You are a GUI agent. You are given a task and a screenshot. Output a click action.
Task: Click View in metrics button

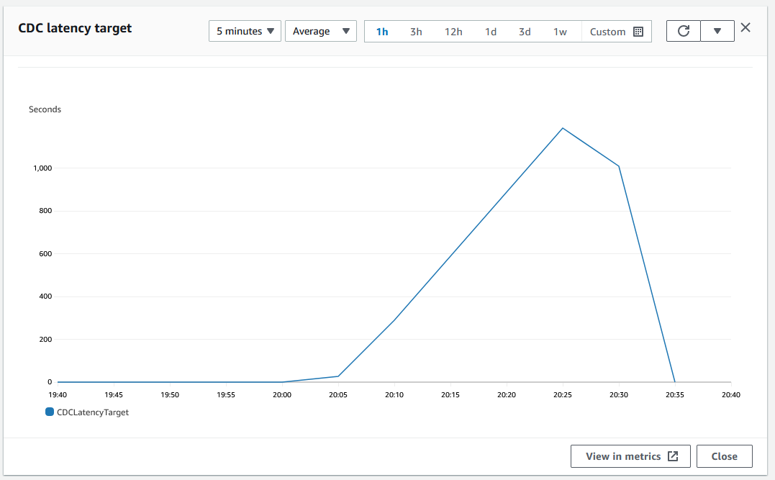pos(630,456)
